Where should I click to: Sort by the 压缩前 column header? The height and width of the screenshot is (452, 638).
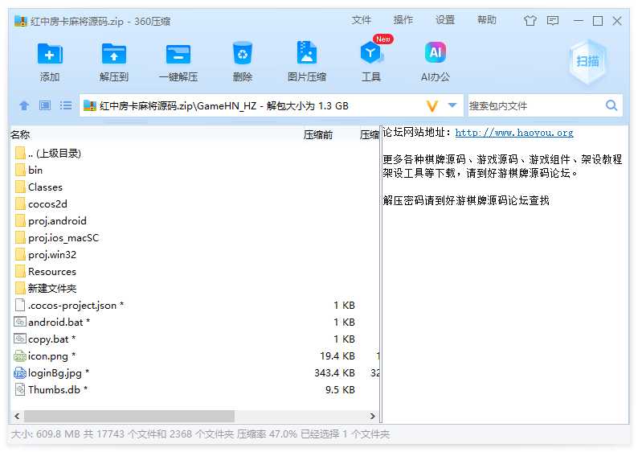[318, 135]
